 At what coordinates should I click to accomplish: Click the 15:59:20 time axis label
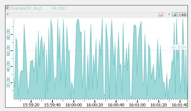coord(31,105)
